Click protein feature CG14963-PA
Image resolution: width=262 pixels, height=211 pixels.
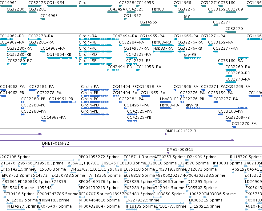tap(43, 121)
